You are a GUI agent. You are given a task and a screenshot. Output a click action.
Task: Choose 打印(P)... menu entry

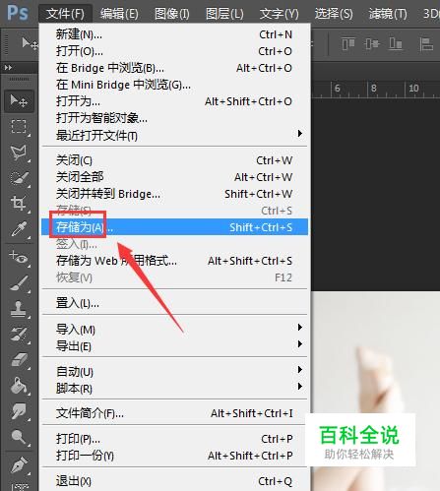pyautogui.click(x=174, y=439)
